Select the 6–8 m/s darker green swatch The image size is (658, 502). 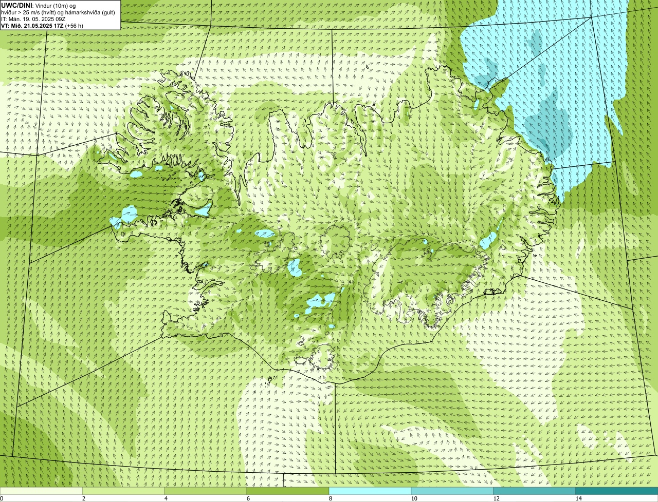coord(288,491)
